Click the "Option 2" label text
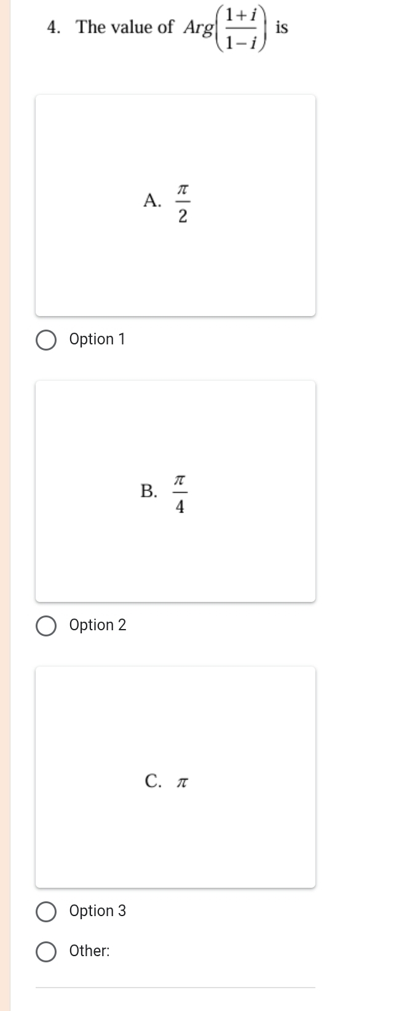The image size is (407, 1011). (98, 625)
